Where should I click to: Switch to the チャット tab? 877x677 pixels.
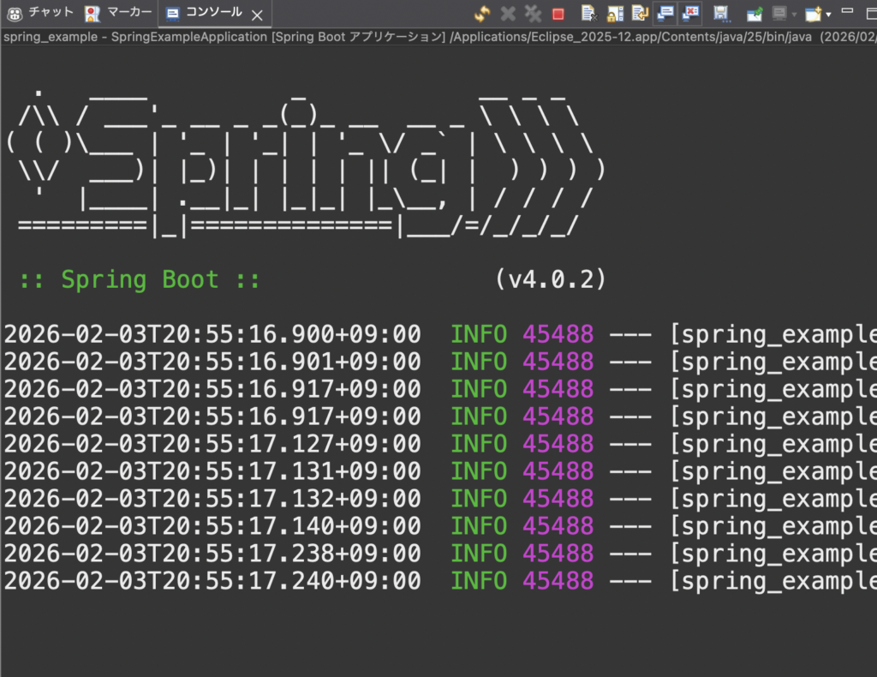click(41, 13)
